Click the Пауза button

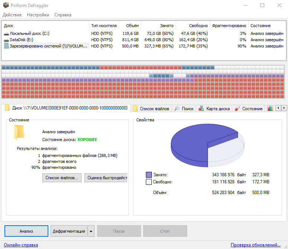click(x=119, y=231)
